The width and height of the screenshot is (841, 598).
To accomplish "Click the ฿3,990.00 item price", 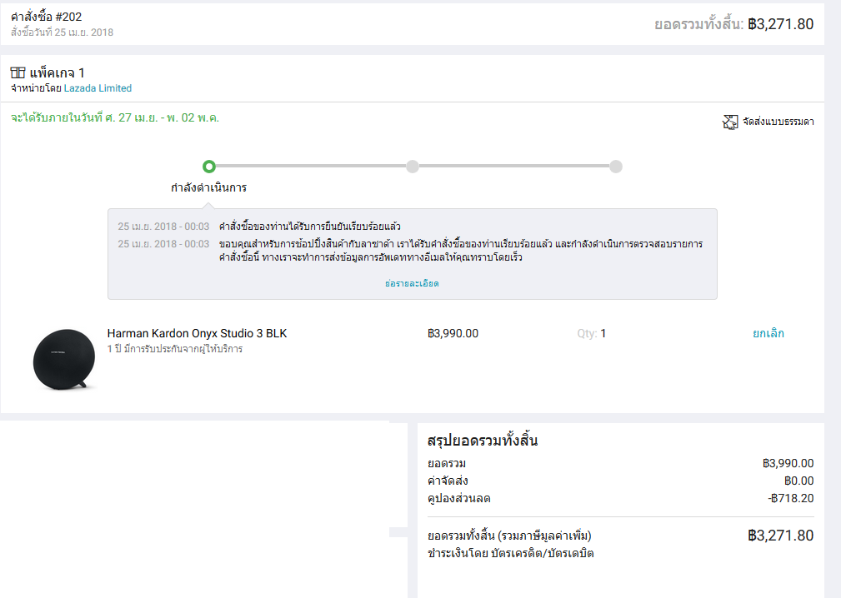I will click(x=453, y=333).
